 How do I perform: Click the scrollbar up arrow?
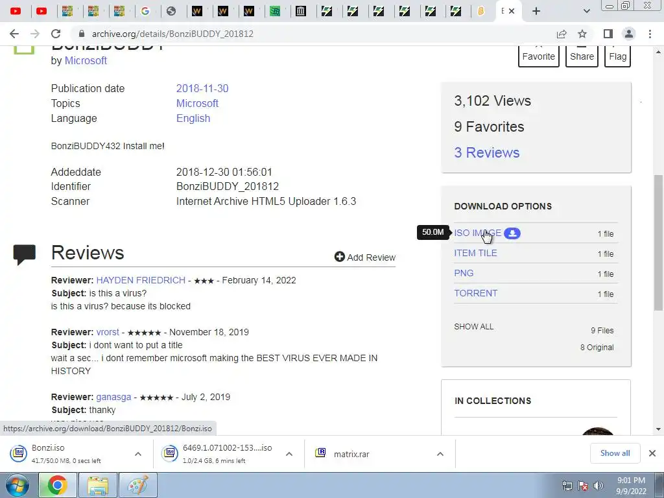pos(658,52)
